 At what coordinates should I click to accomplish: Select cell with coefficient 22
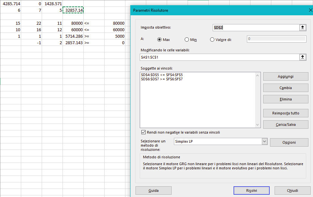click(32, 23)
